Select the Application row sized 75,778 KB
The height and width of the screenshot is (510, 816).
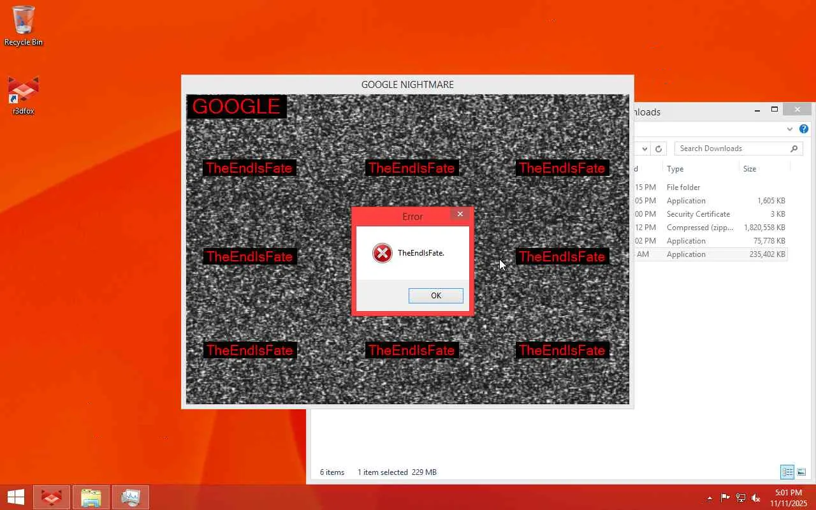pyautogui.click(x=710, y=241)
